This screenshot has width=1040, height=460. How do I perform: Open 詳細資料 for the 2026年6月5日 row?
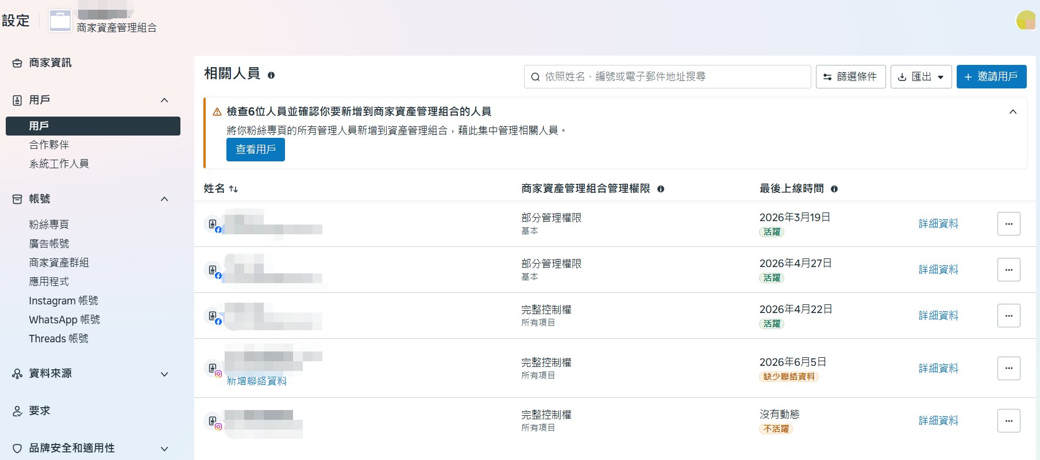(938, 369)
